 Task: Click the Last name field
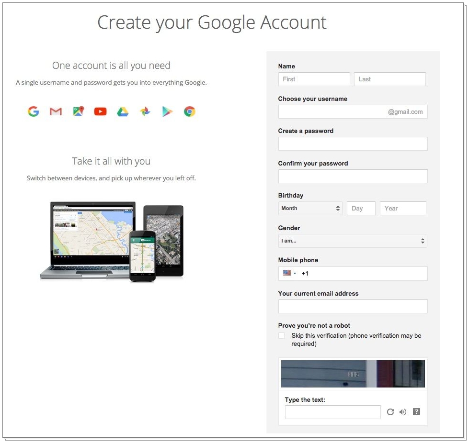point(390,79)
